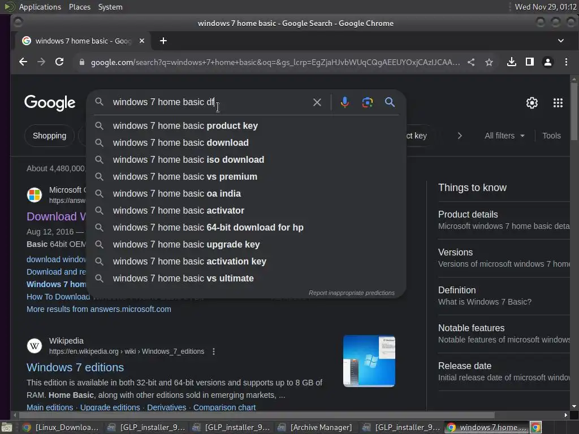Screen dimensions: 579x434
Task: Click the share page icon in address bar
Action: click(x=471, y=62)
